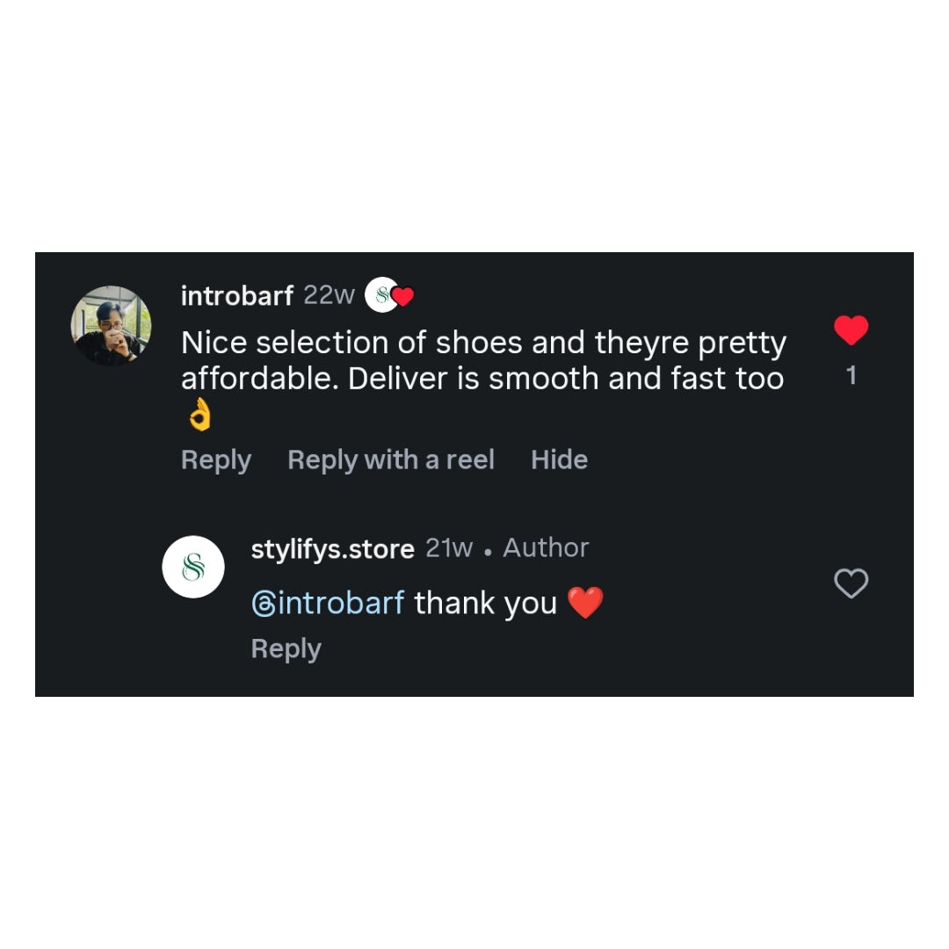Viewport: 949px width, 949px height.
Task: Click the red heart emoji after thank you
Action: click(585, 604)
